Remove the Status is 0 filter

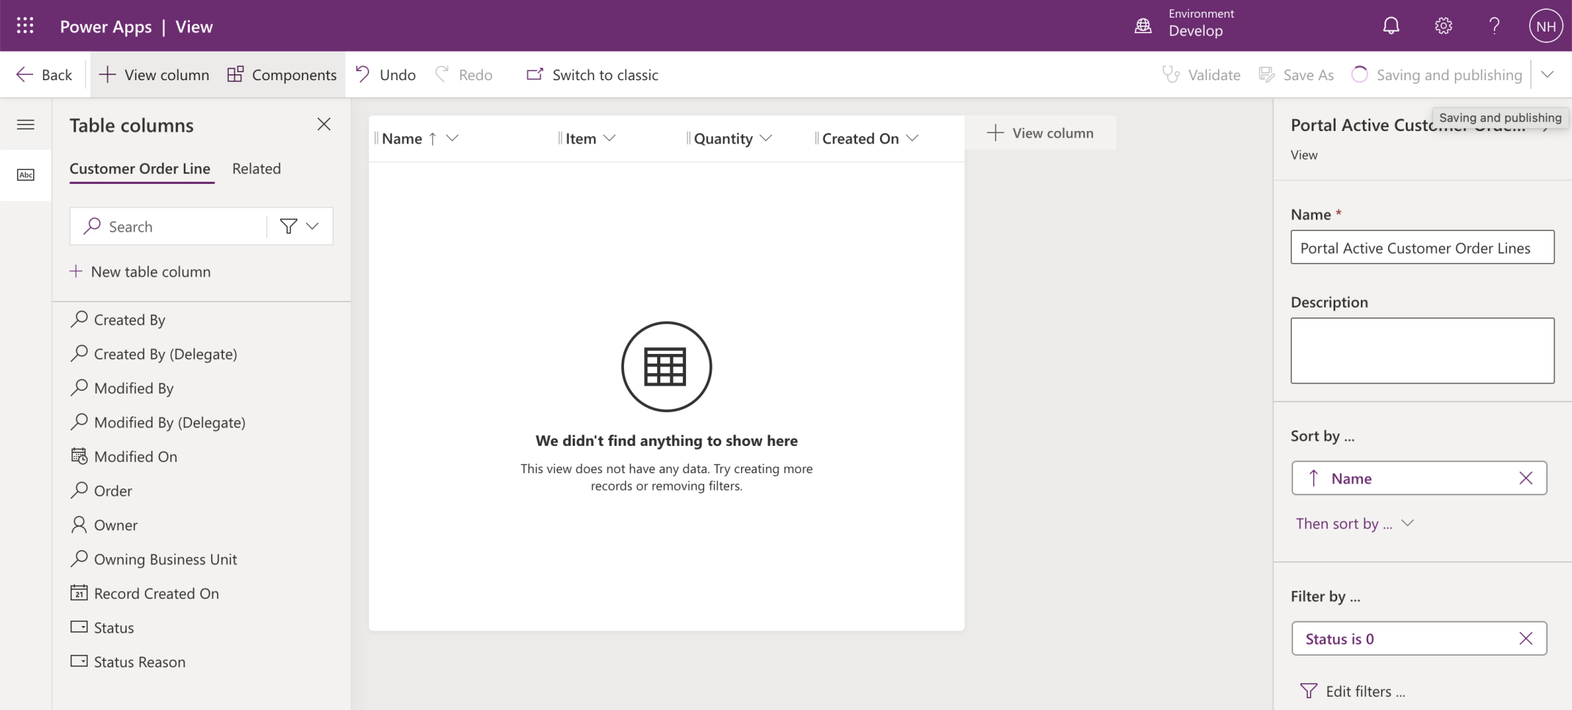[1526, 639]
